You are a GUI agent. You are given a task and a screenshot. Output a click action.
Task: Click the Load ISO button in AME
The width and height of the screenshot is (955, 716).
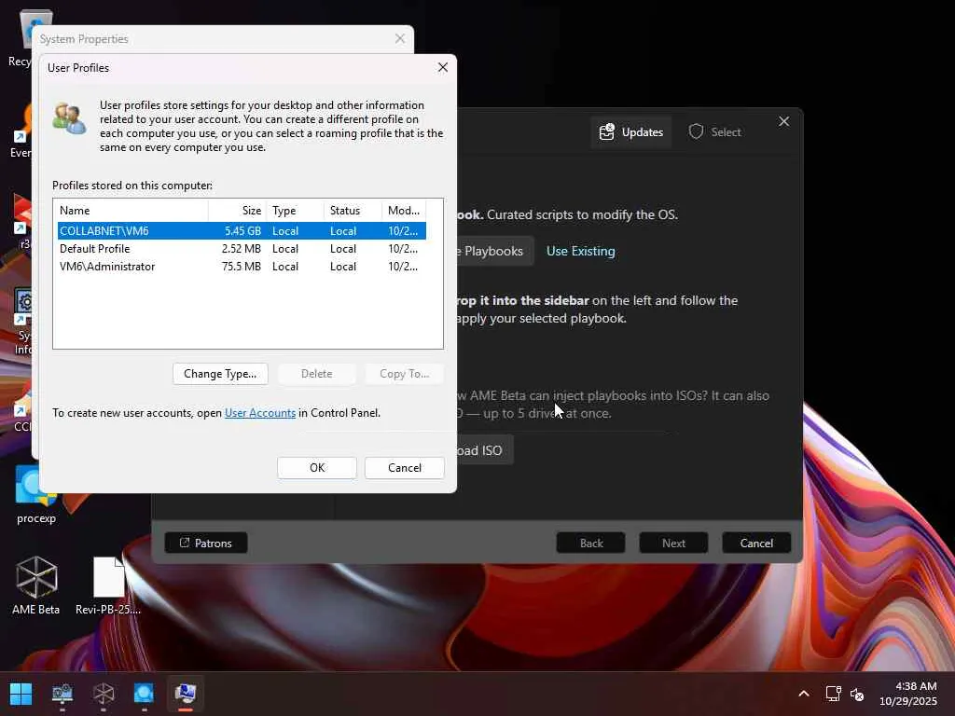point(485,450)
